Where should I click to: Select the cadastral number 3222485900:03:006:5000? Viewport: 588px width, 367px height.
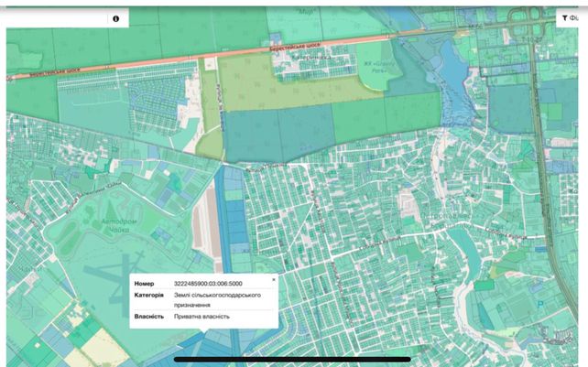[x=208, y=284]
